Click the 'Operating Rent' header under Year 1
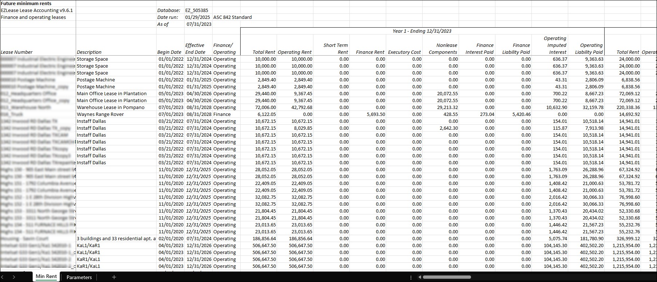This screenshot has width=657, height=282. [x=295, y=52]
